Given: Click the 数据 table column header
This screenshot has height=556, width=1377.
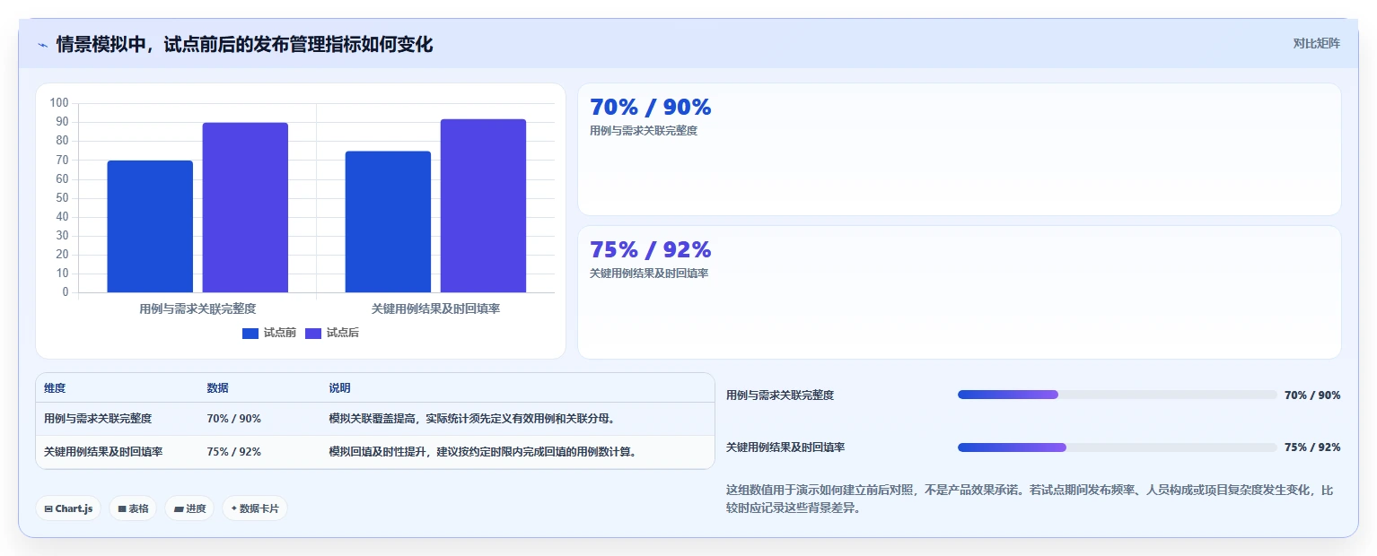Looking at the screenshot, I should point(217,388).
